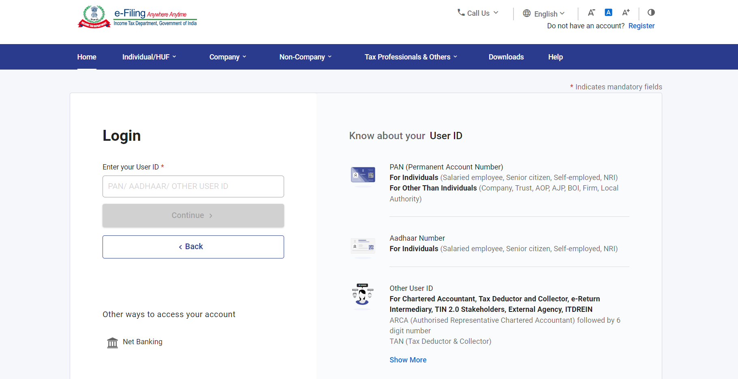Focus the Enter your User ID field
The image size is (738, 379).
click(193, 186)
